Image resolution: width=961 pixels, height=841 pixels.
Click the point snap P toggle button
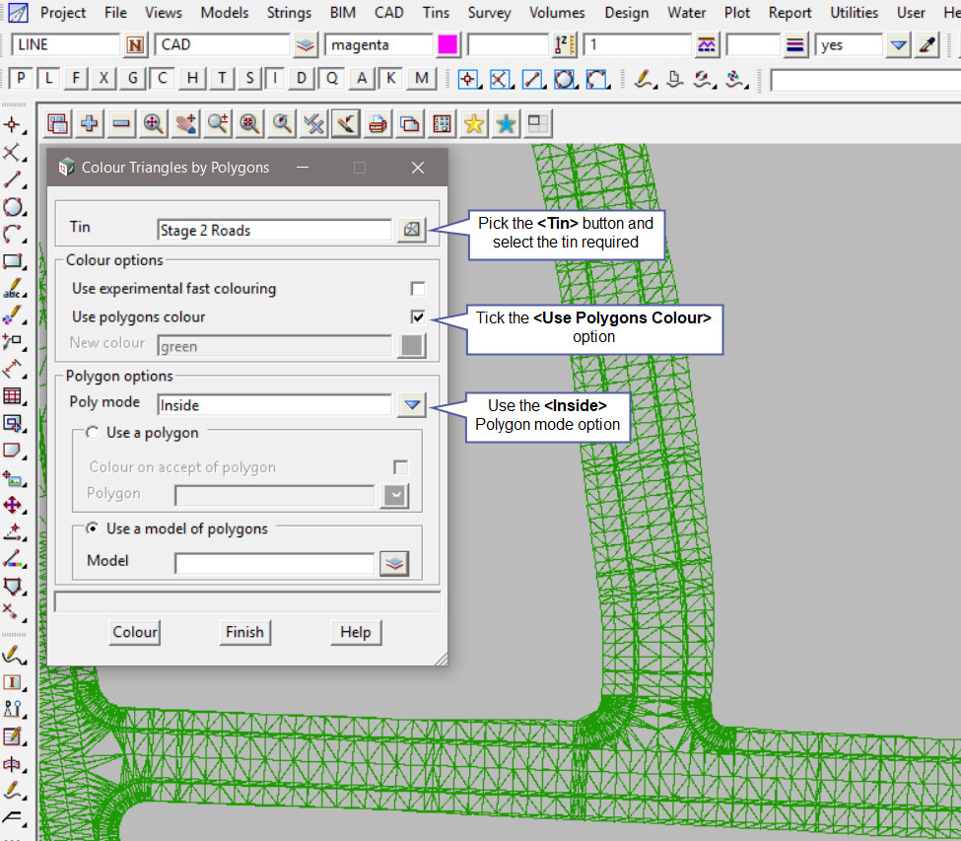coord(22,79)
